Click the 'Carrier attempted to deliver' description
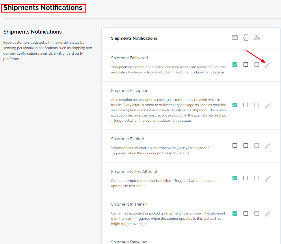Screen dimensions: 281x244 [164, 183]
